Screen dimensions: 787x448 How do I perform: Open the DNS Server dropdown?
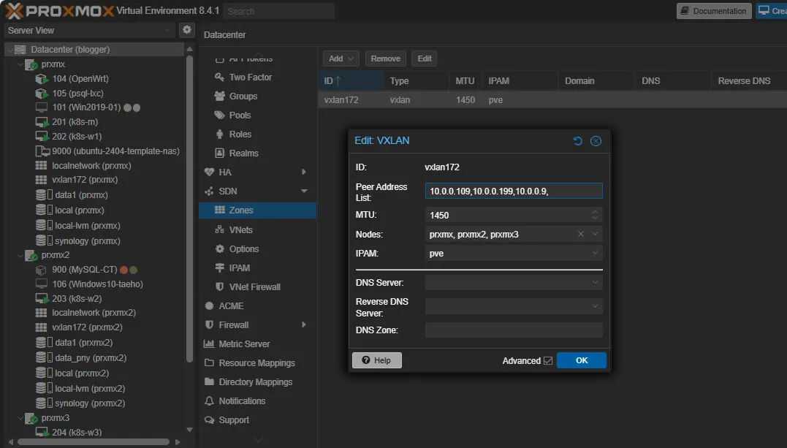click(595, 282)
